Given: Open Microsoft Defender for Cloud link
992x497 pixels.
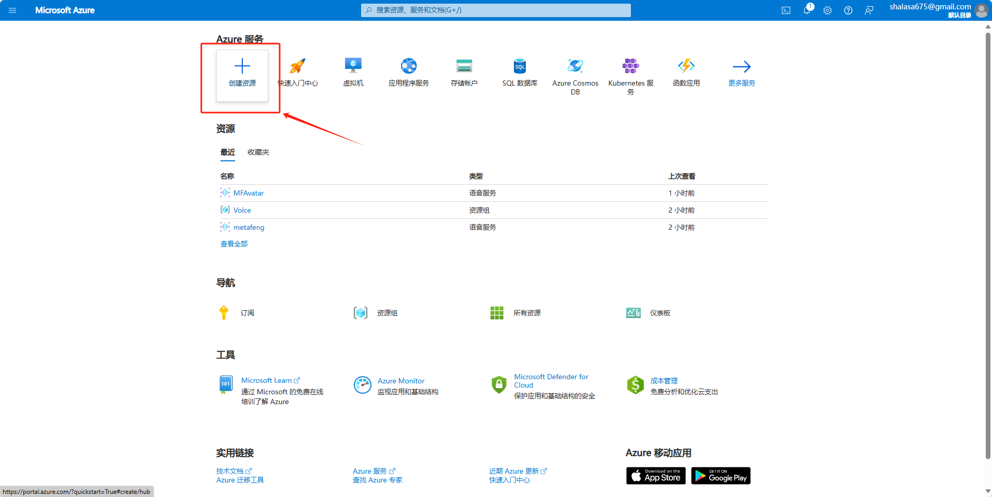Looking at the screenshot, I should 551,381.
